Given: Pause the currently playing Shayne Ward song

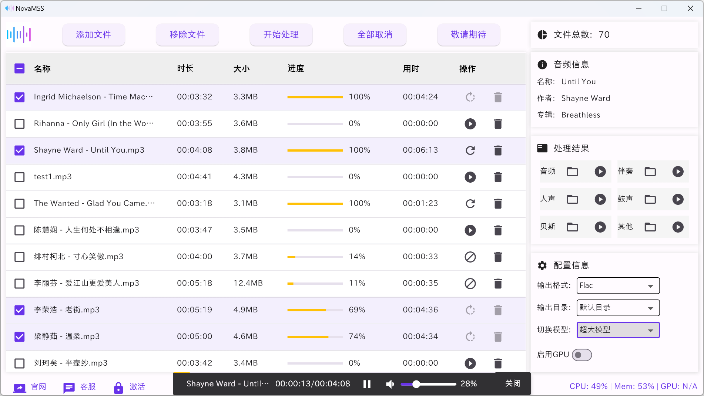Looking at the screenshot, I should pyautogui.click(x=367, y=384).
